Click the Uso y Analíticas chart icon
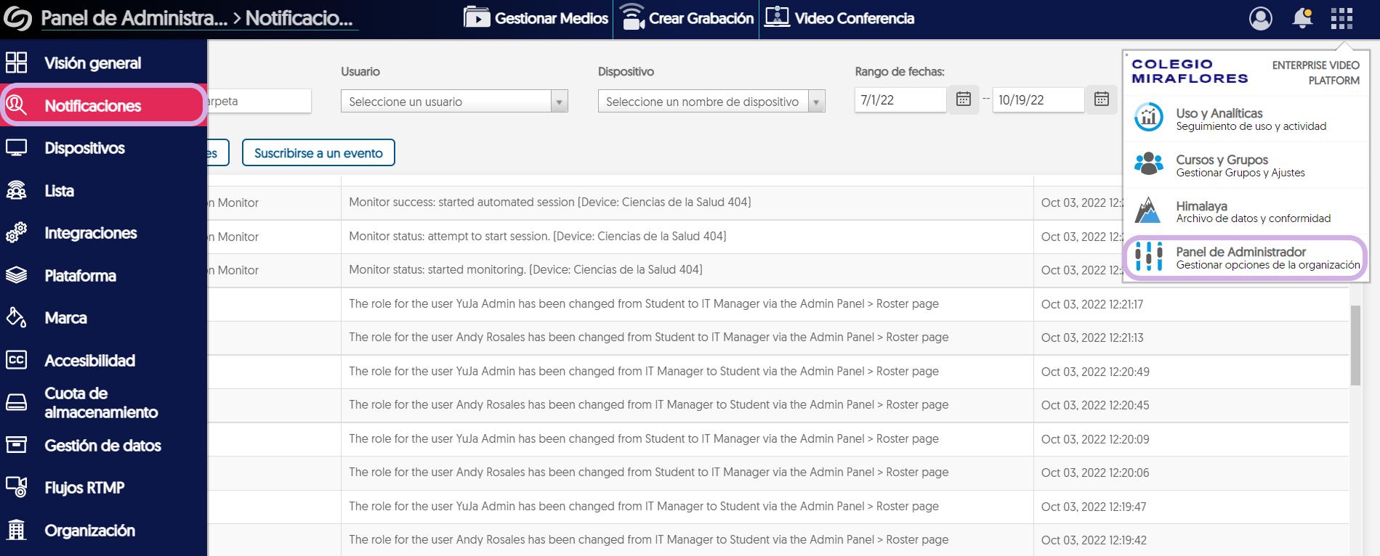 1149,117
